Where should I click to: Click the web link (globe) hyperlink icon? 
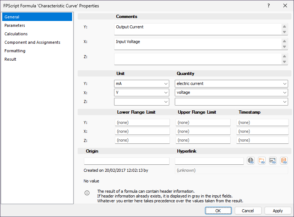pos(251,161)
